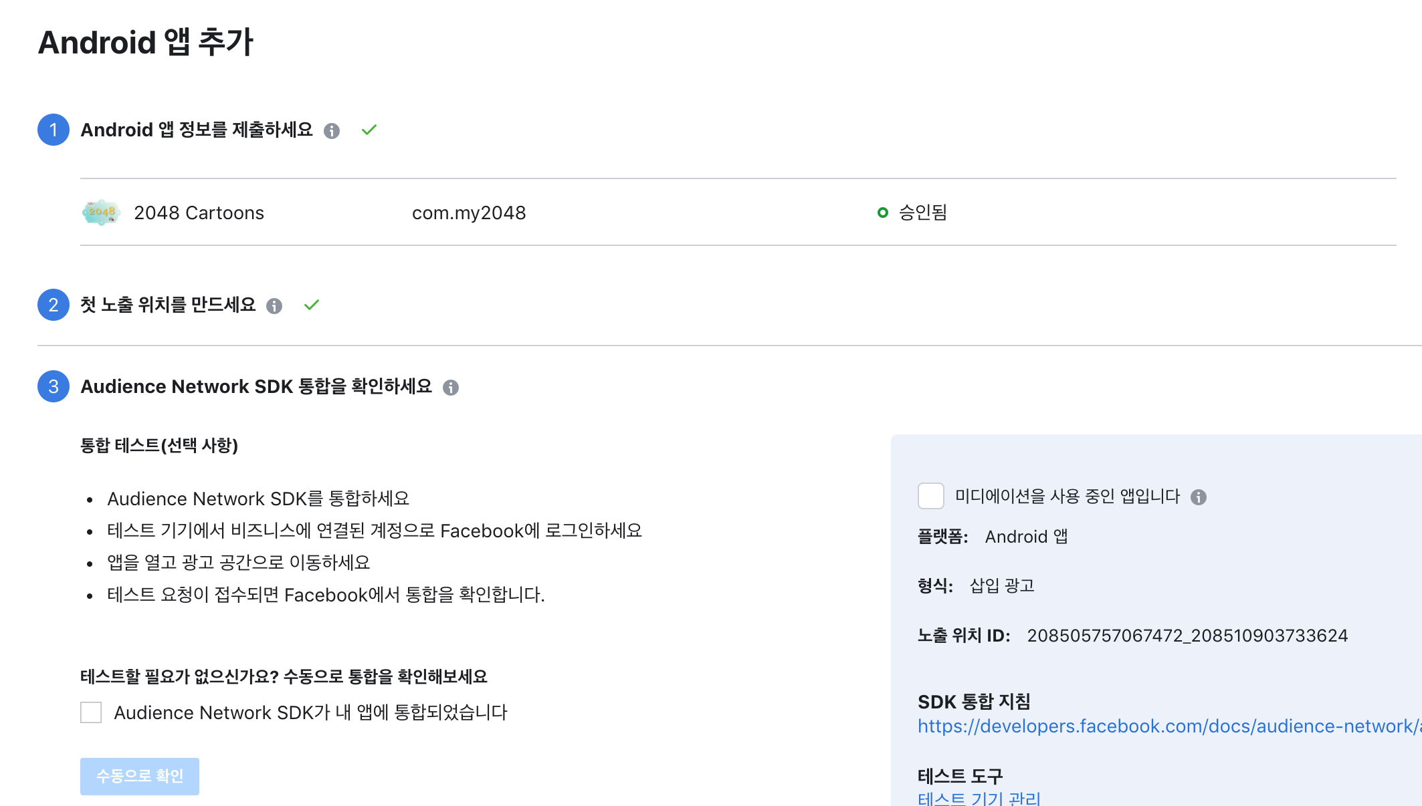Collapse the step 3 numbered circle
The height and width of the screenshot is (806, 1422).
(x=54, y=386)
